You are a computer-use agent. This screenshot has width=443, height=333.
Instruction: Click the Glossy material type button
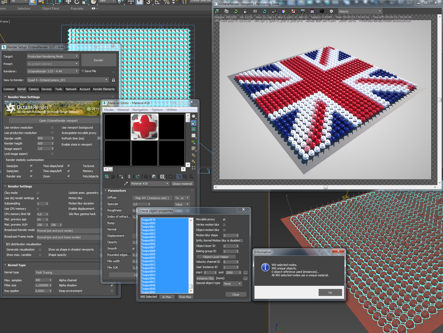pos(182,184)
